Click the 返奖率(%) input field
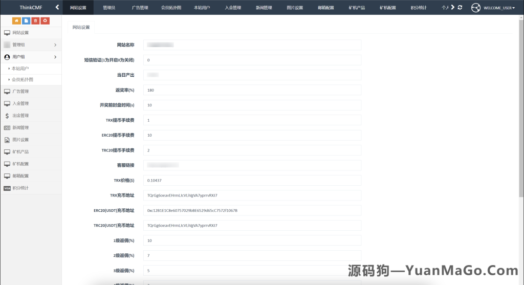 tap(252, 90)
